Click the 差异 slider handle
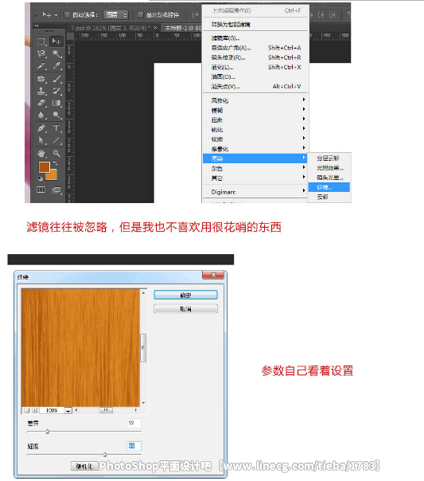Image resolution: width=424 pixels, height=481 pixels. pos(48,432)
